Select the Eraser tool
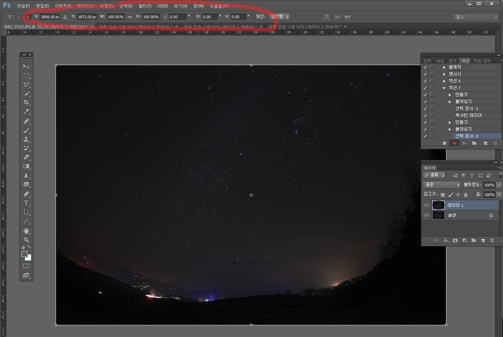 [26, 157]
